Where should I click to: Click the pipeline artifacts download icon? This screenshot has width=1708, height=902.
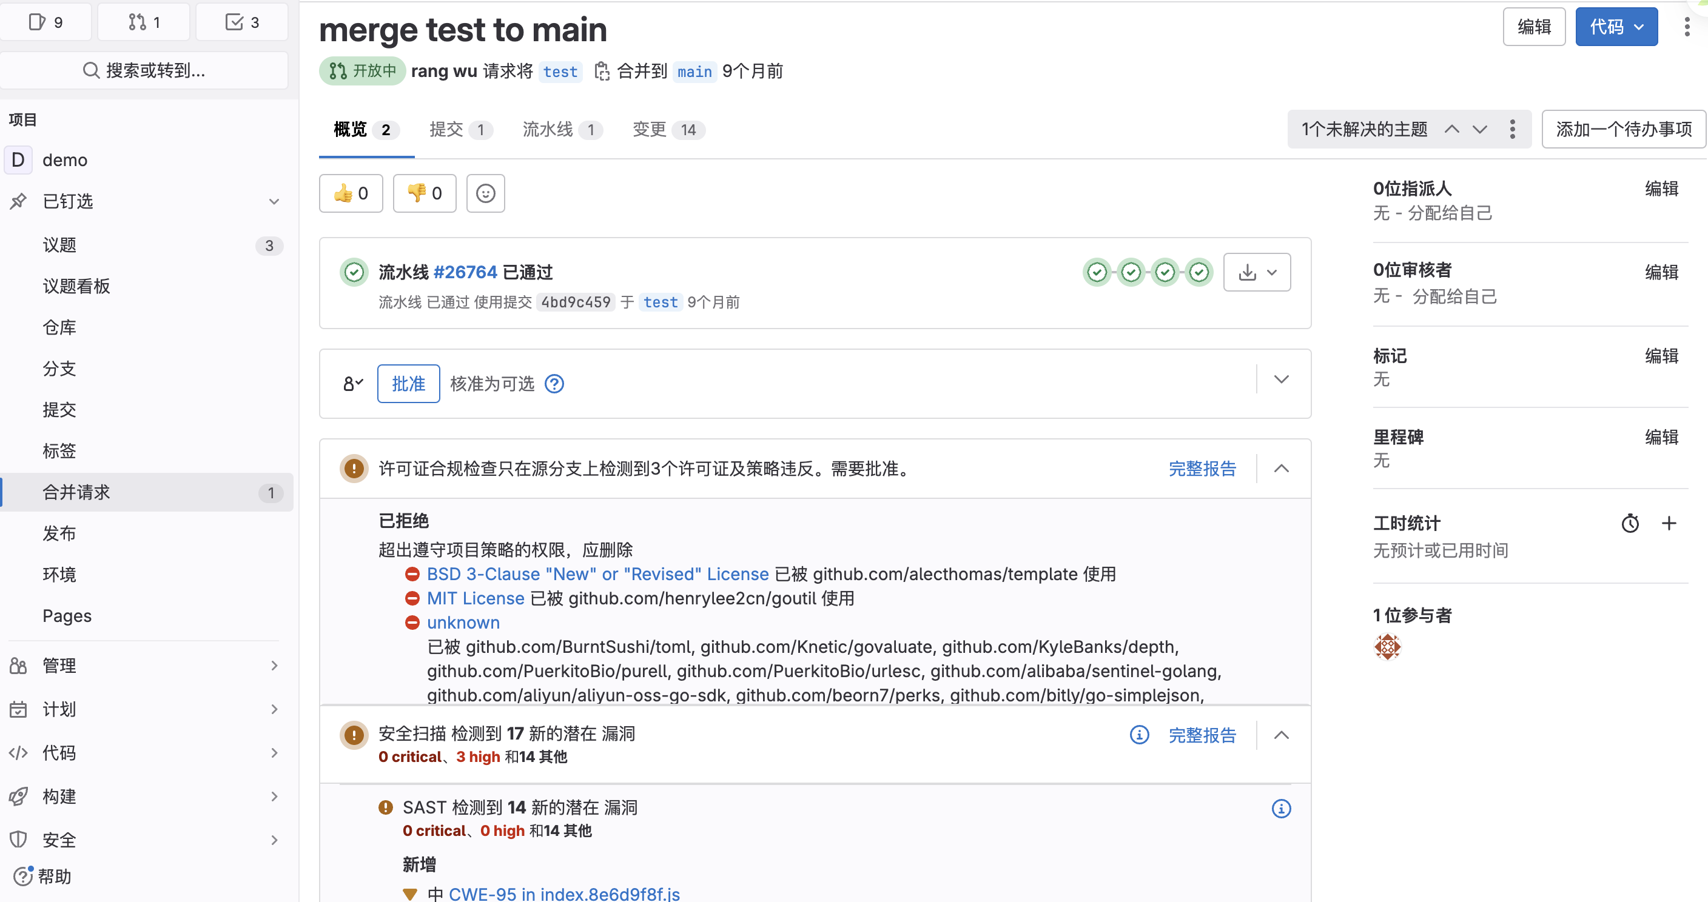[1248, 272]
